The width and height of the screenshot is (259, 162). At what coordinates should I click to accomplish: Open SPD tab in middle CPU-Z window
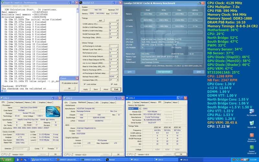click(97, 103)
